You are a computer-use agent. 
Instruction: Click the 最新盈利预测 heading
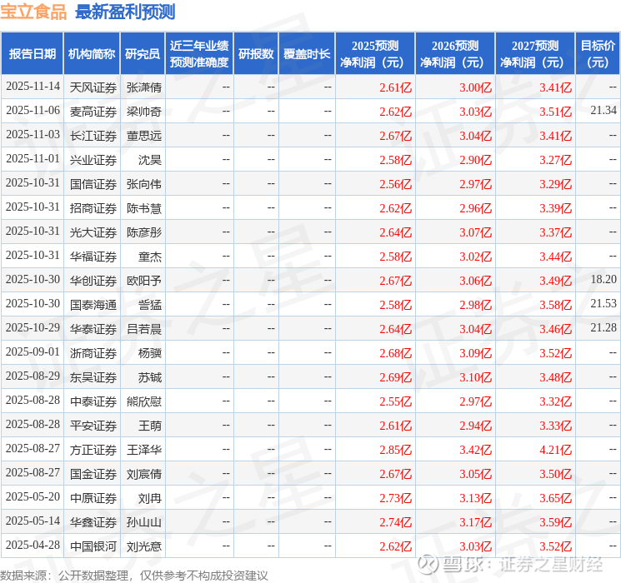pyautogui.click(x=125, y=12)
